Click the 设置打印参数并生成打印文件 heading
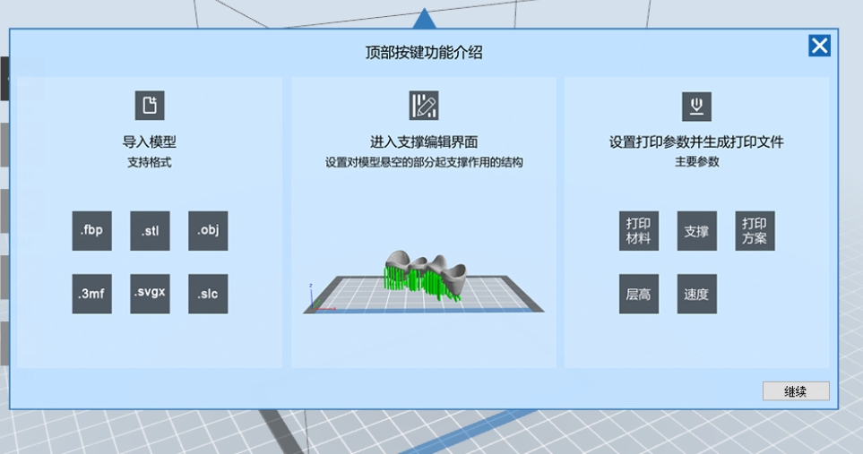This screenshot has width=863, height=454. click(697, 141)
